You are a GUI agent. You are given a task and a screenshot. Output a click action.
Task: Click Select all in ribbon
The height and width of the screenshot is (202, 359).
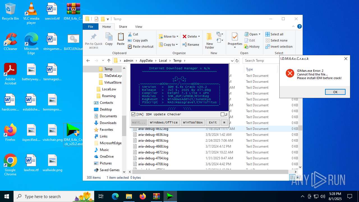(275, 34)
